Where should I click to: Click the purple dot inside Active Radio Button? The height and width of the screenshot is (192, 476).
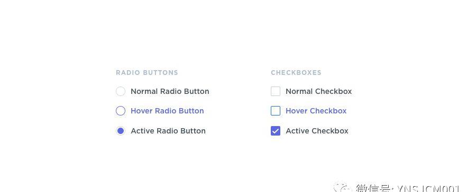click(x=121, y=131)
